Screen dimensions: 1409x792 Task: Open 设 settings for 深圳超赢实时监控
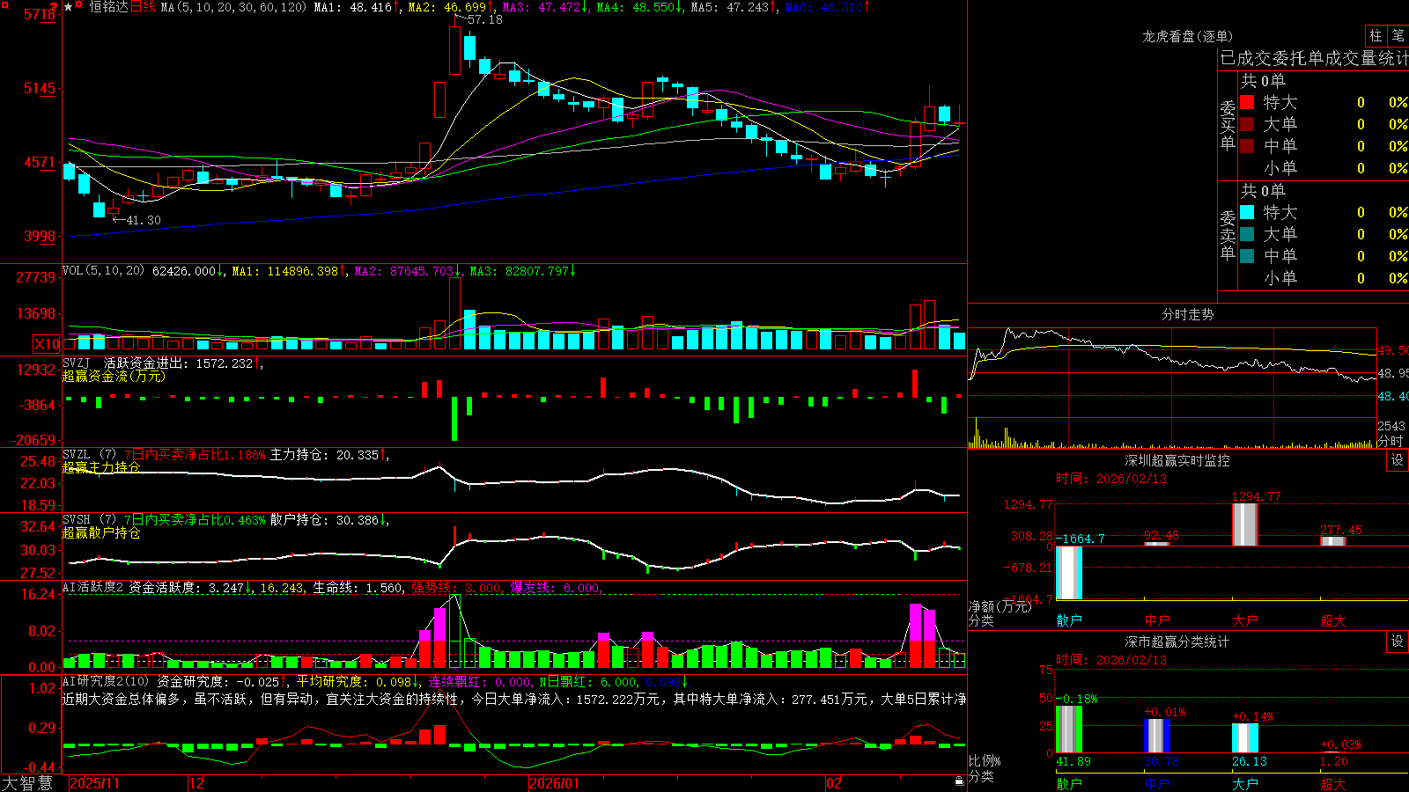click(1398, 461)
